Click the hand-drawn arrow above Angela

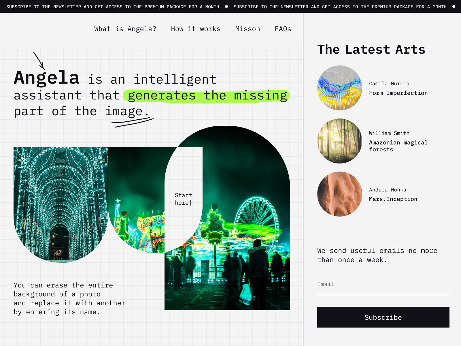click(x=39, y=61)
